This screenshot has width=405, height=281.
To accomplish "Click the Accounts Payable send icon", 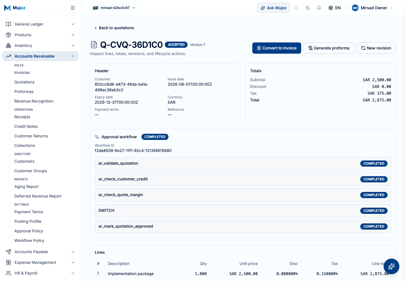I will (x=8, y=252).
